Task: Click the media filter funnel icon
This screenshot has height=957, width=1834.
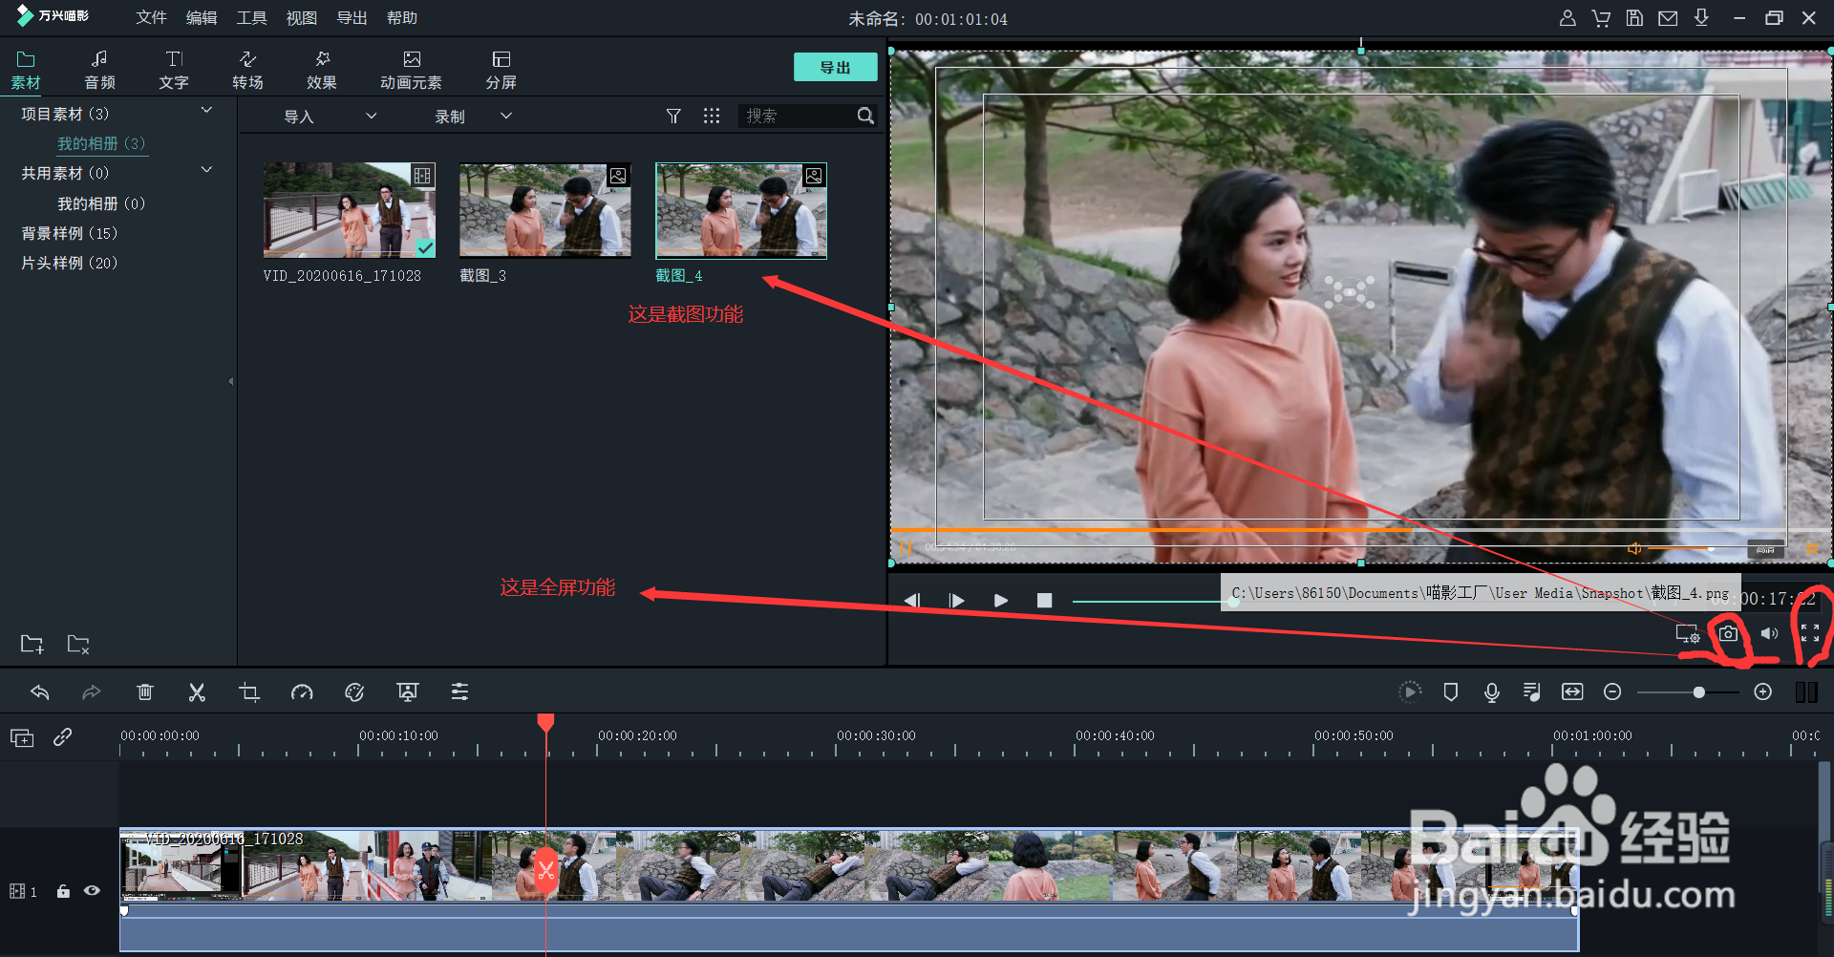Action: point(673,116)
